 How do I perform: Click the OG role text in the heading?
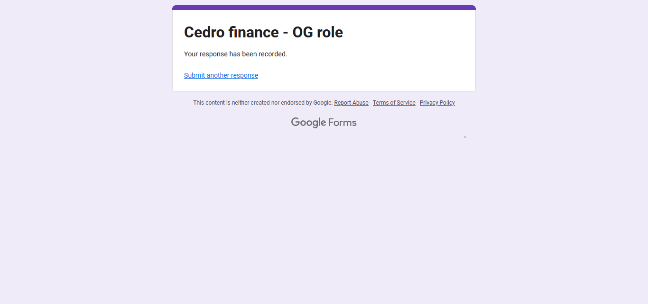[x=317, y=32]
